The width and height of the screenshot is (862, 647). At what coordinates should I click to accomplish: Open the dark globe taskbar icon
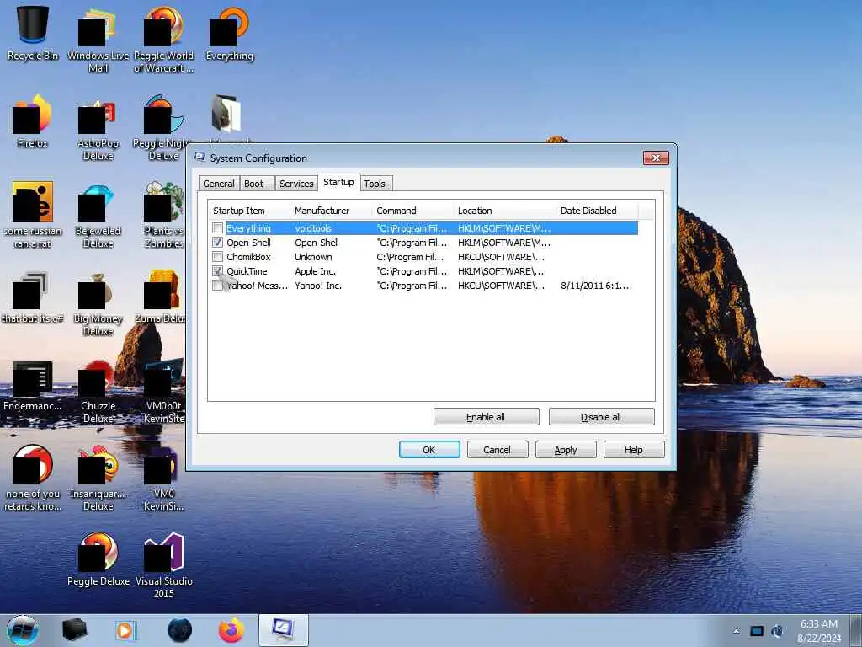click(x=180, y=630)
